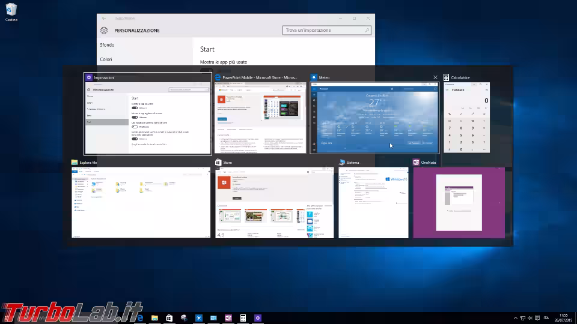Image resolution: width=577 pixels, height=324 pixels.
Task: Open the Sistema window from taskbar
Action: coord(213,318)
